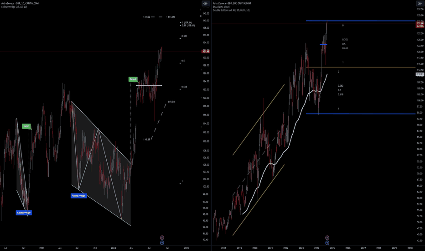This screenshot has height=251, width=425.
Task: Click the 110.39 dashed projection label
Action: [x=147, y=140]
